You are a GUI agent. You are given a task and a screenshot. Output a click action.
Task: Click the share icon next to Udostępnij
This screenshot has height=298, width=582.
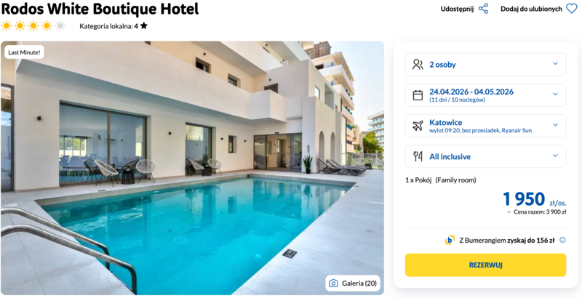[483, 9]
